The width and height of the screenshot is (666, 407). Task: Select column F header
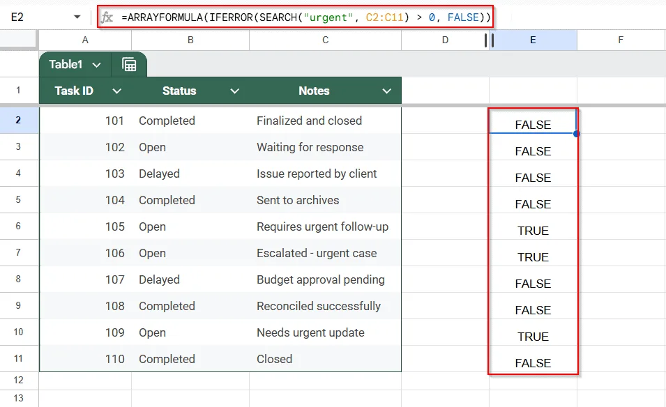pyautogui.click(x=621, y=40)
